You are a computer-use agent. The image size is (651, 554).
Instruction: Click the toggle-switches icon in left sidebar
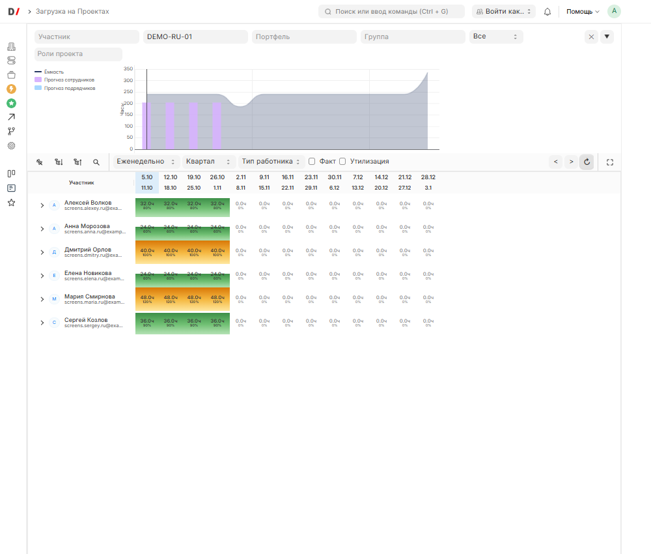point(12,61)
